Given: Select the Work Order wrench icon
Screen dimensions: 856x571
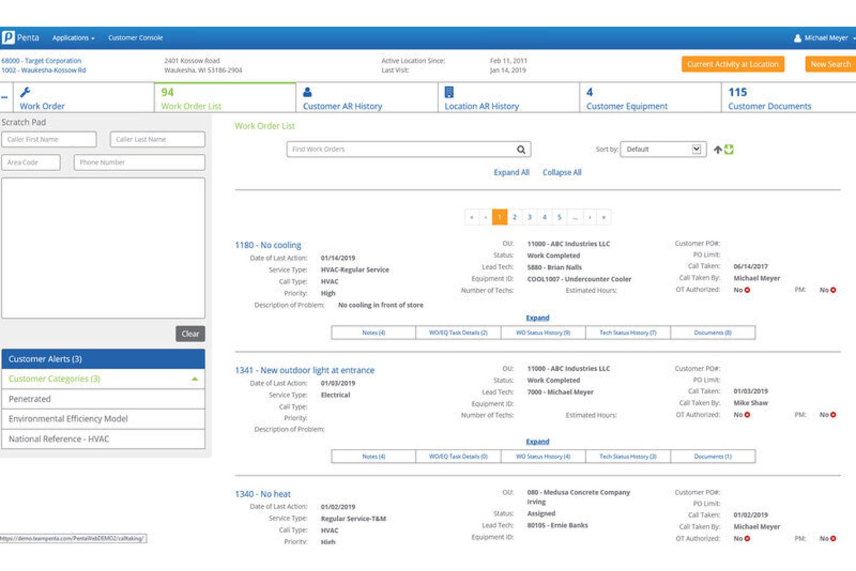Looking at the screenshot, I should [x=25, y=92].
